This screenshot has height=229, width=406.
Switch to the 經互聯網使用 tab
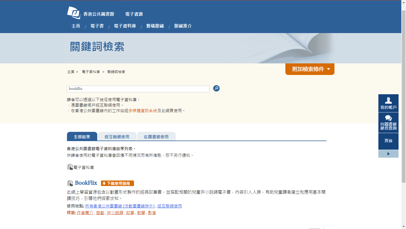(117, 136)
